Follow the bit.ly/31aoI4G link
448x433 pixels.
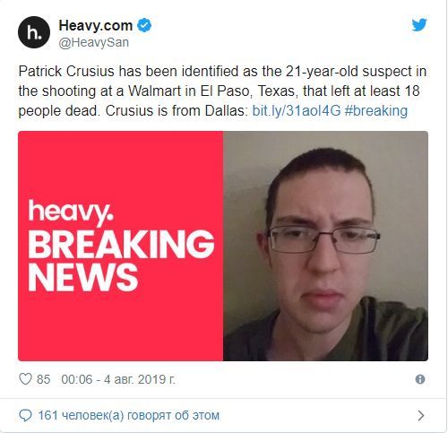297,110
